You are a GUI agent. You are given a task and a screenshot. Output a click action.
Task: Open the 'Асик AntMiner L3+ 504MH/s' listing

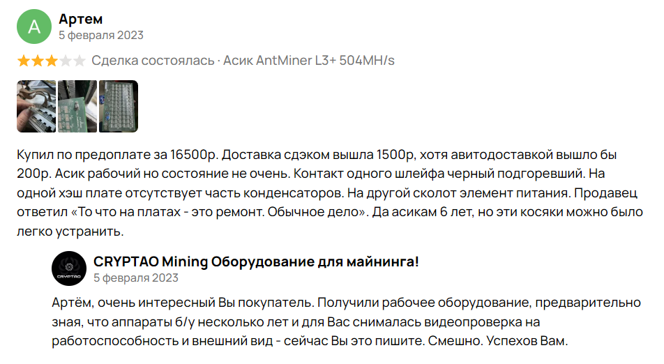pos(308,61)
